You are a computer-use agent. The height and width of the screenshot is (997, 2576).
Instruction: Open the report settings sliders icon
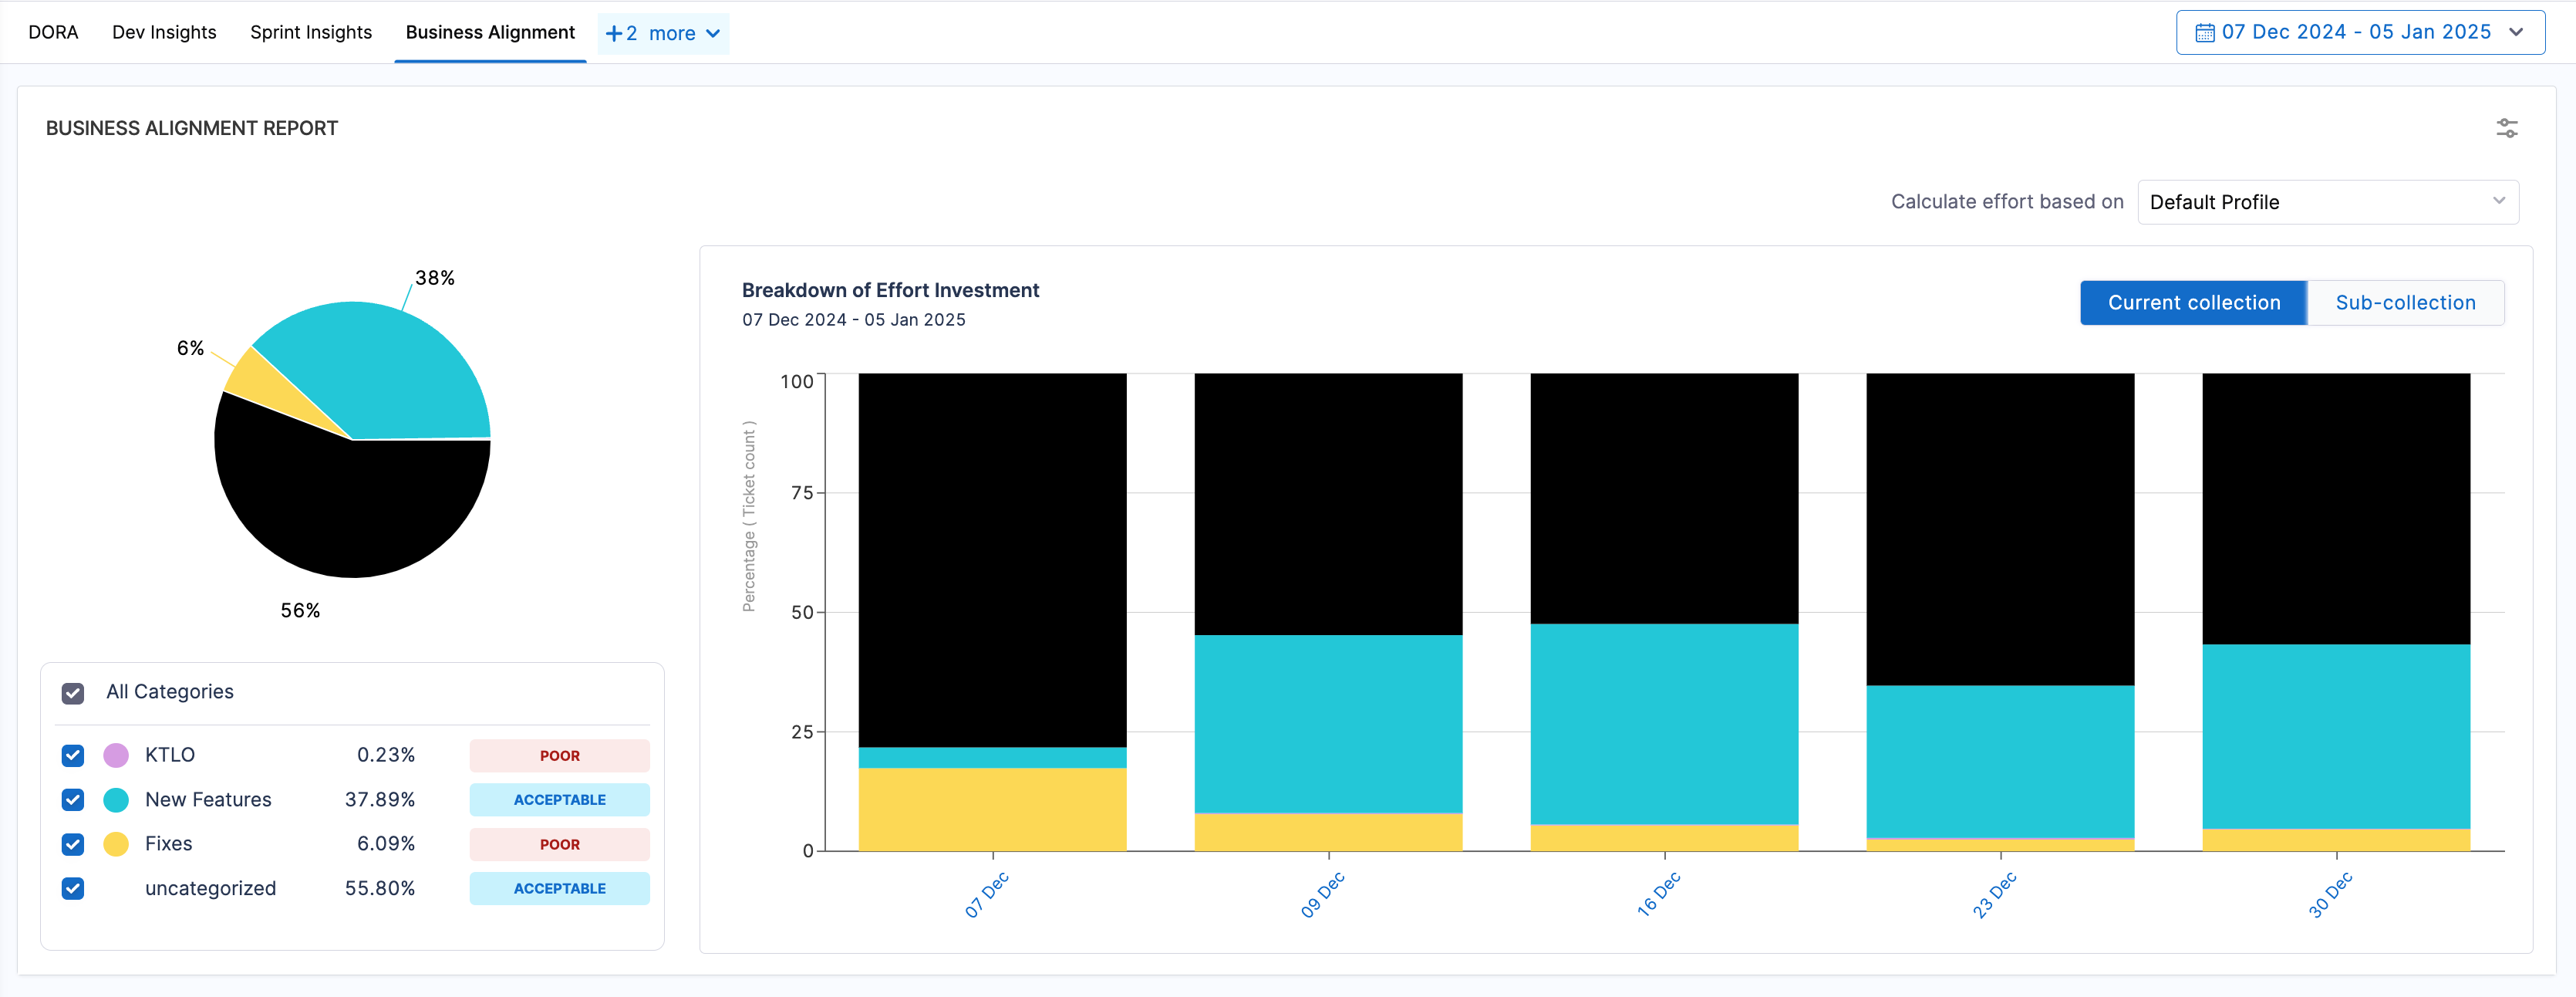[2506, 128]
